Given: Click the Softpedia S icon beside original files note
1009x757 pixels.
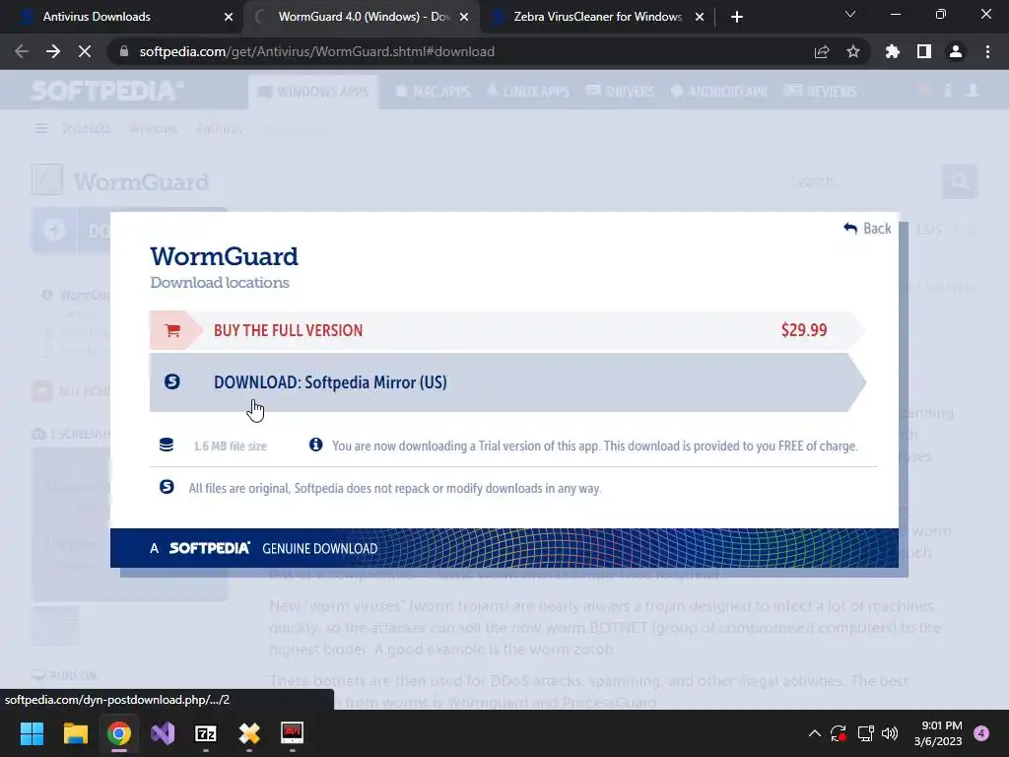Looking at the screenshot, I should click(166, 487).
